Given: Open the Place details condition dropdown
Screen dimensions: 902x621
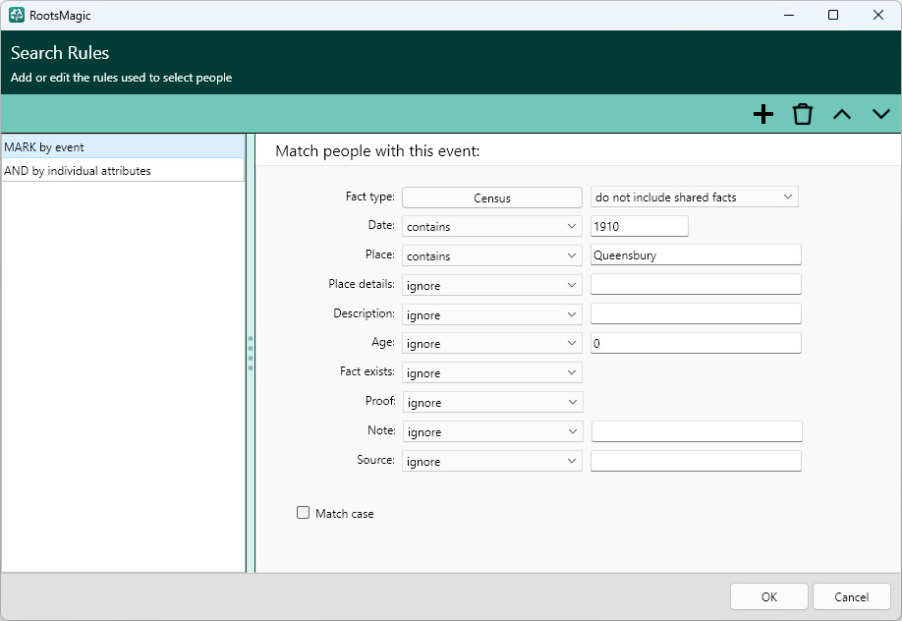Looking at the screenshot, I should pyautogui.click(x=492, y=285).
